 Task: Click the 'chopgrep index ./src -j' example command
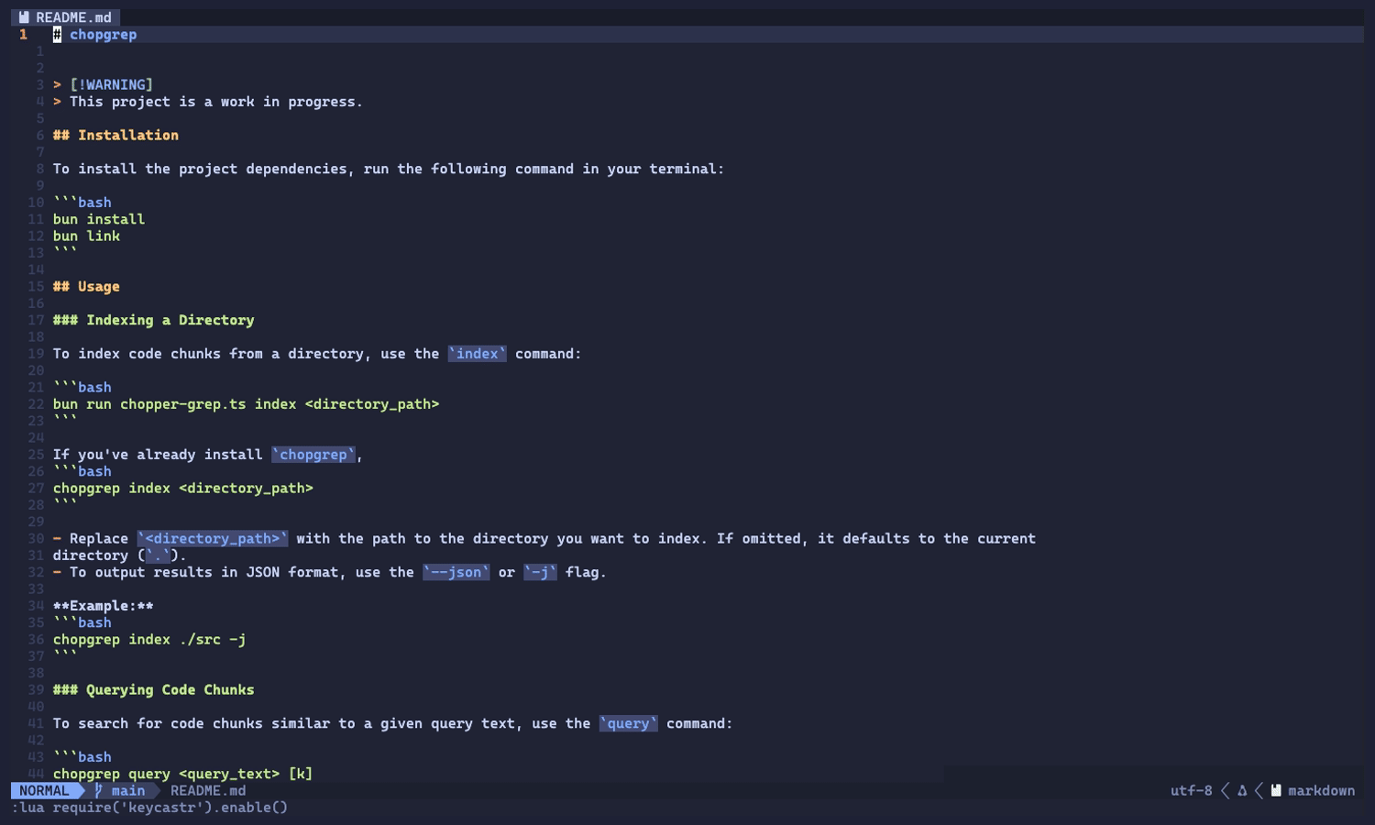[x=149, y=640]
